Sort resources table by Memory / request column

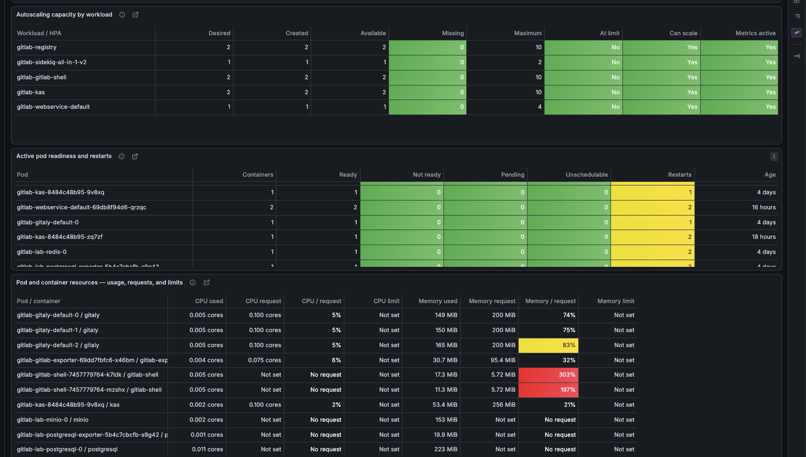click(x=550, y=301)
